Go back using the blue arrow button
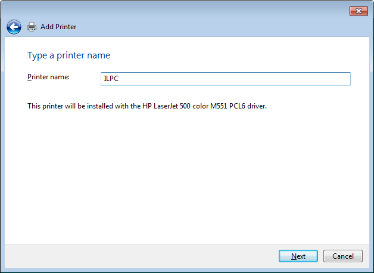The image size is (374, 273). tap(14, 27)
